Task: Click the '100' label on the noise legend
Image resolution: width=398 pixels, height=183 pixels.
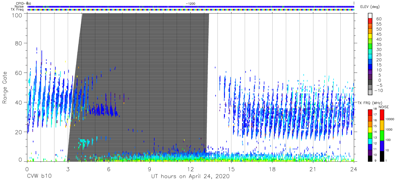Action: [x=388, y=140]
